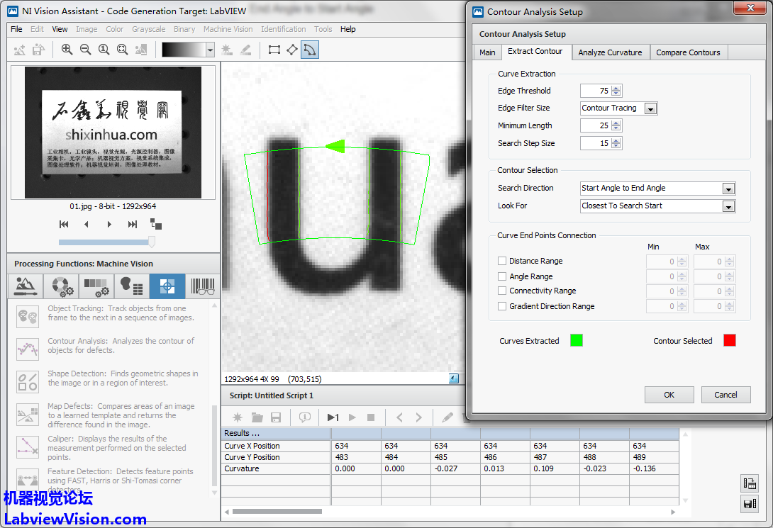Enable the Distance Range checkbox
Screen dimensions: 773x528
point(503,261)
